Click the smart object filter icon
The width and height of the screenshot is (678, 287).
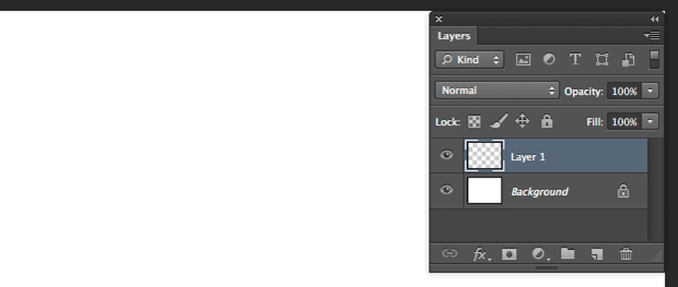coord(628,60)
